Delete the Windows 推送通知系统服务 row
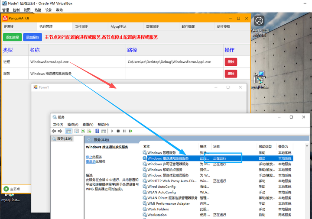This screenshot has width=312, height=219. pos(231,74)
